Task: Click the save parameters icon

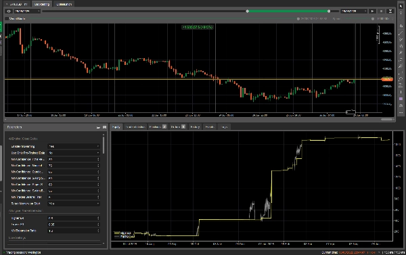Action: [x=104, y=127]
